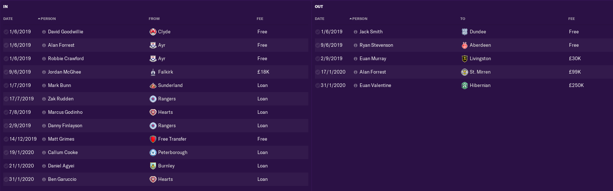Click info icon beside David Goodwillie
Screen dimensions: 613x191
click(44, 32)
